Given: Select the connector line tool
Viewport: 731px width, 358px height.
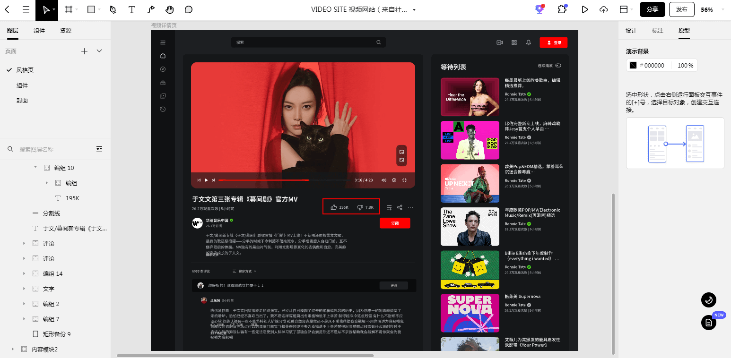Looking at the screenshot, I should pos(151,9).
